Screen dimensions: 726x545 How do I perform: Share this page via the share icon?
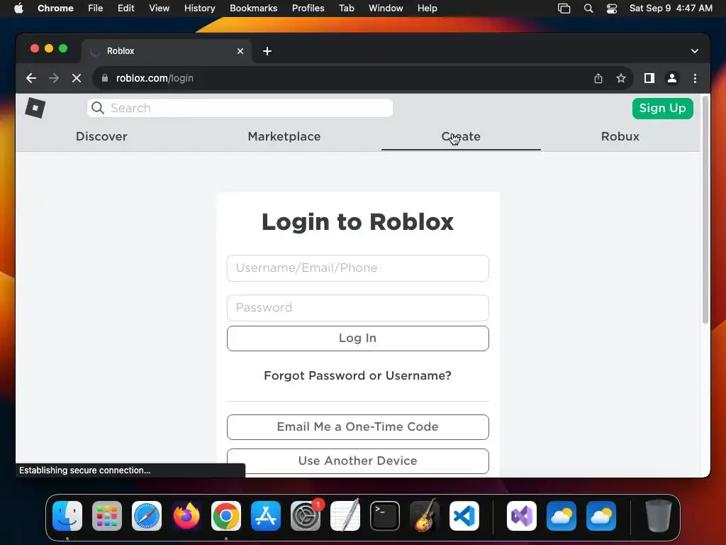(x=598, y=78)
